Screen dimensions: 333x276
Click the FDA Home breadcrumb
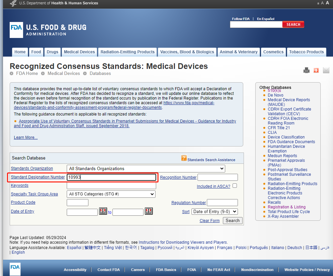pos(27,73)
